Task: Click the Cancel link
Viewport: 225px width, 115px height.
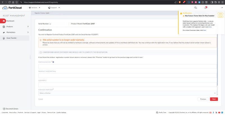Action: click(40, 99)
